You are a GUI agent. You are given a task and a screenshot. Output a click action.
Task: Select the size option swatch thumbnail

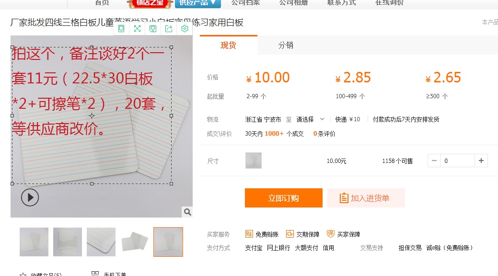pos(254,161)
